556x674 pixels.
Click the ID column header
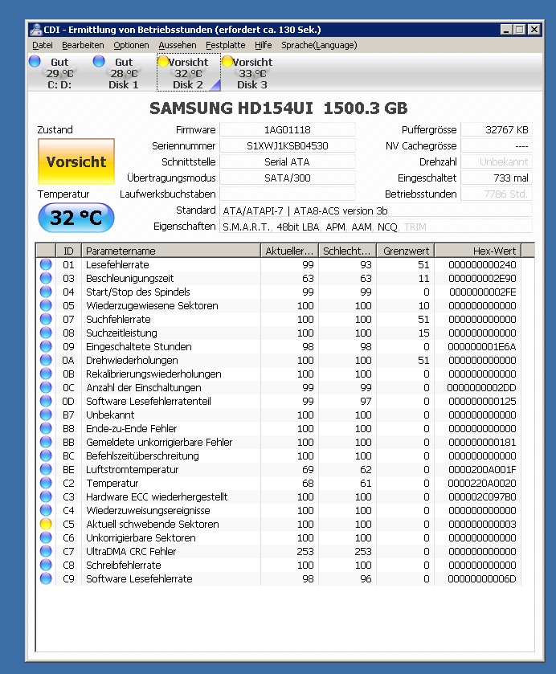coord(68,251)
